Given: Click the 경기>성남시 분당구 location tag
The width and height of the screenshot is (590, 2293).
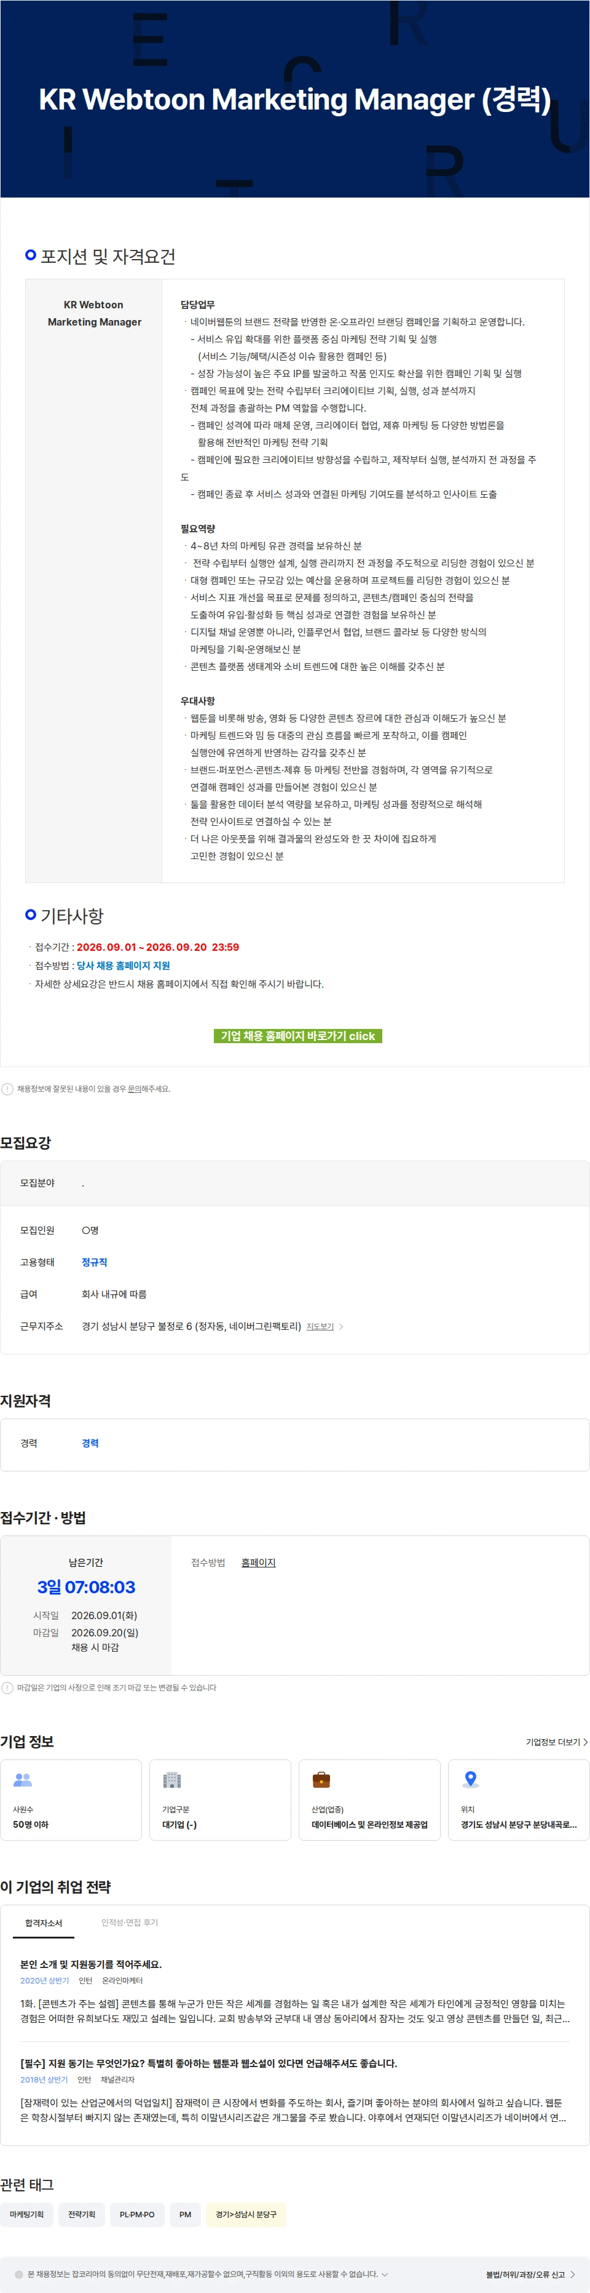Looking at the screenshot, I should (x=246, y=2214).
